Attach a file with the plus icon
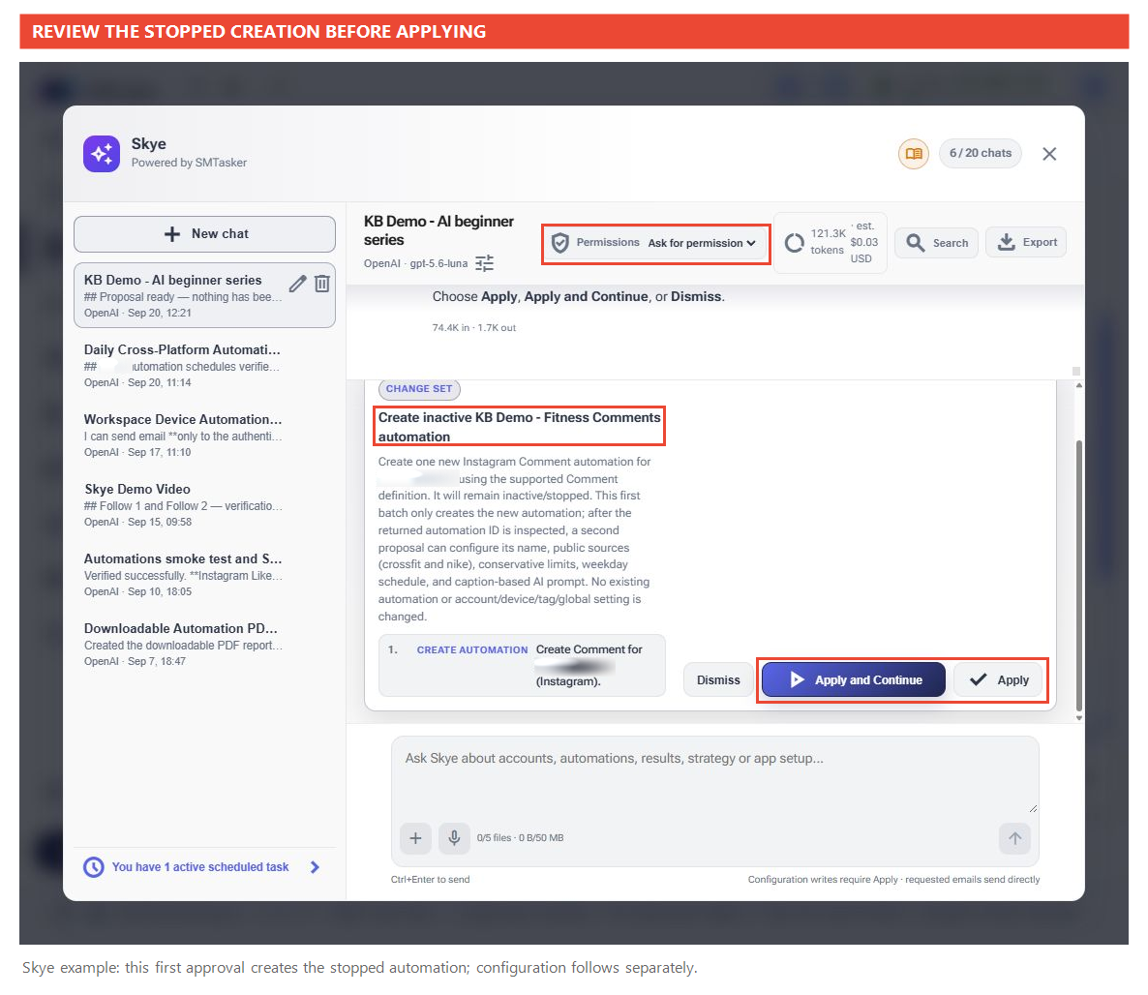The image size is (1148, 995). (415, 838)
